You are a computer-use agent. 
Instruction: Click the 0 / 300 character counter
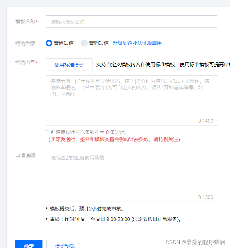(x=205, y=197)
